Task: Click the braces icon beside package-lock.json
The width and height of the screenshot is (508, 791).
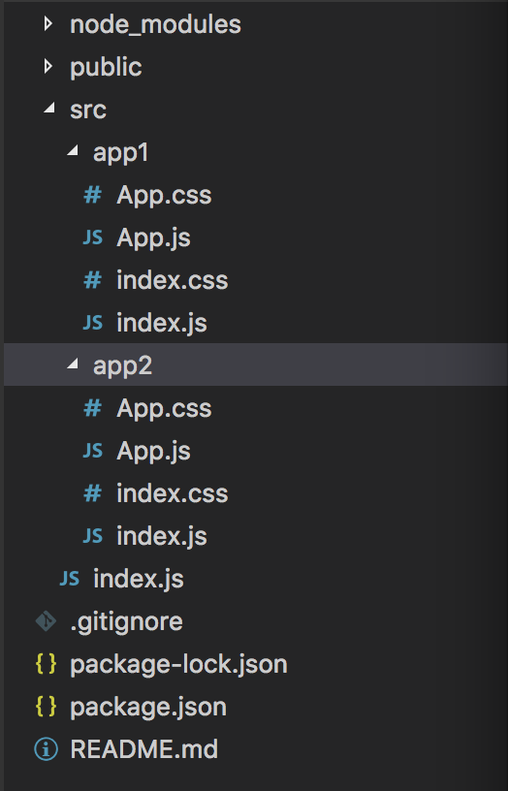Action: point(46,664)
